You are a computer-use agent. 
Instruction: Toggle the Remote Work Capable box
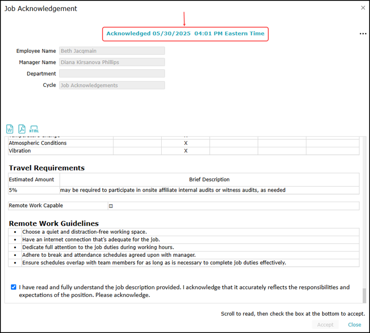[x=111, y=206]
